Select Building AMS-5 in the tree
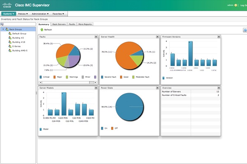 [x=20, y=50]
